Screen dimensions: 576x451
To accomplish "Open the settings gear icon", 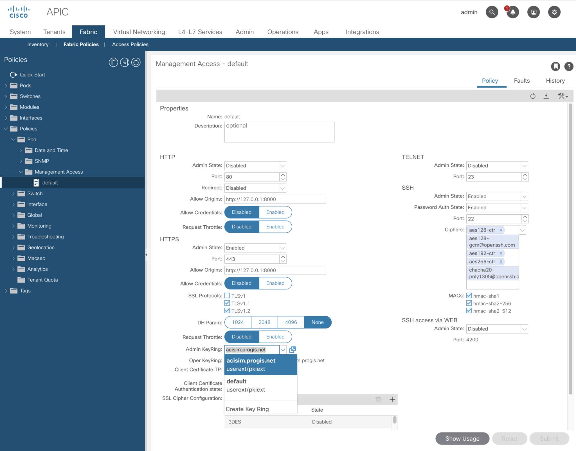I will (554, 12).
